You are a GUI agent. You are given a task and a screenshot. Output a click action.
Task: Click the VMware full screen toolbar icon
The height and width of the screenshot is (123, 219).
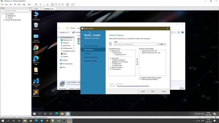(x=59, y=4)
